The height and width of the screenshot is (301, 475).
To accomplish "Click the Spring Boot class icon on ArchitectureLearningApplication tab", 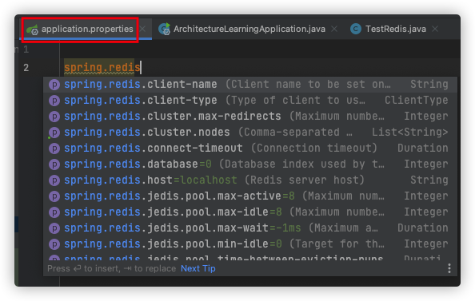I will click(x=165, y=29).
